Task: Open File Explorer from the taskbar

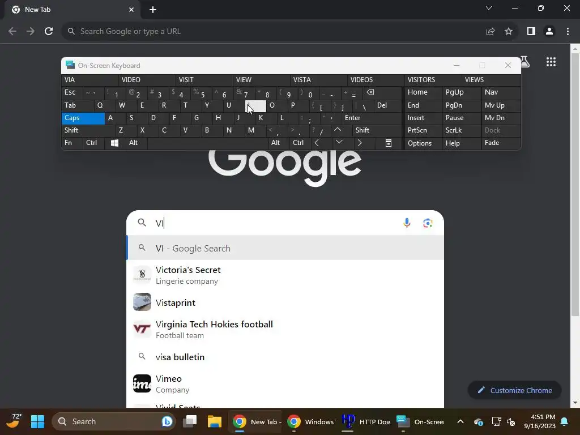Action: [214, 421]
